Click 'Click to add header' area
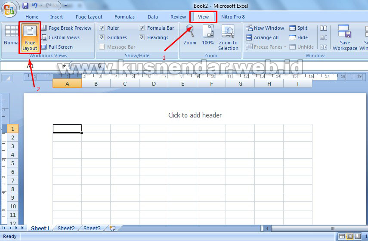The image size is (368, 241). point(195,115)
